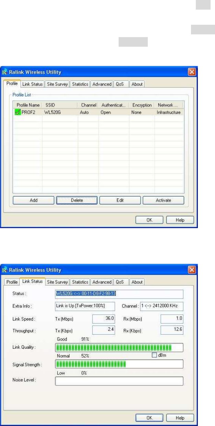This screenshot has width=215, height=426.
Task: Click the Open authentication cell
Action: (105, 112)
